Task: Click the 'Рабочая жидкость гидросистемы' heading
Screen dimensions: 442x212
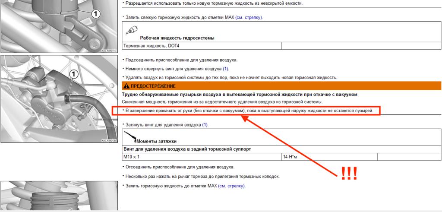Action: pyautogui.click(x=177, y=38)
